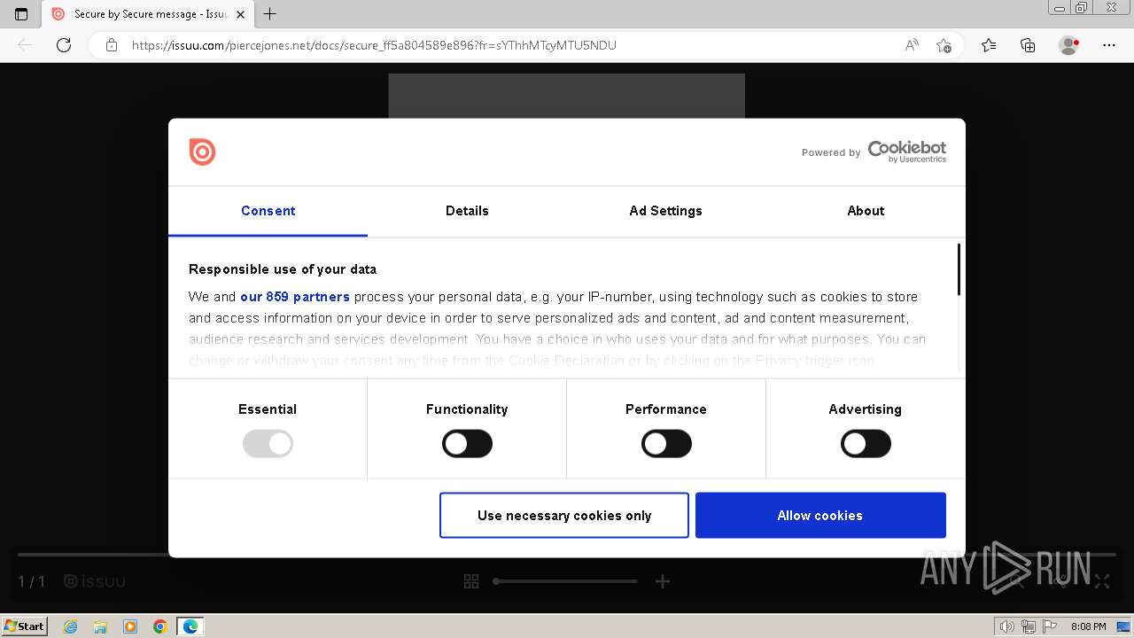
Task: Refresh the page
Action: point(64,45)
